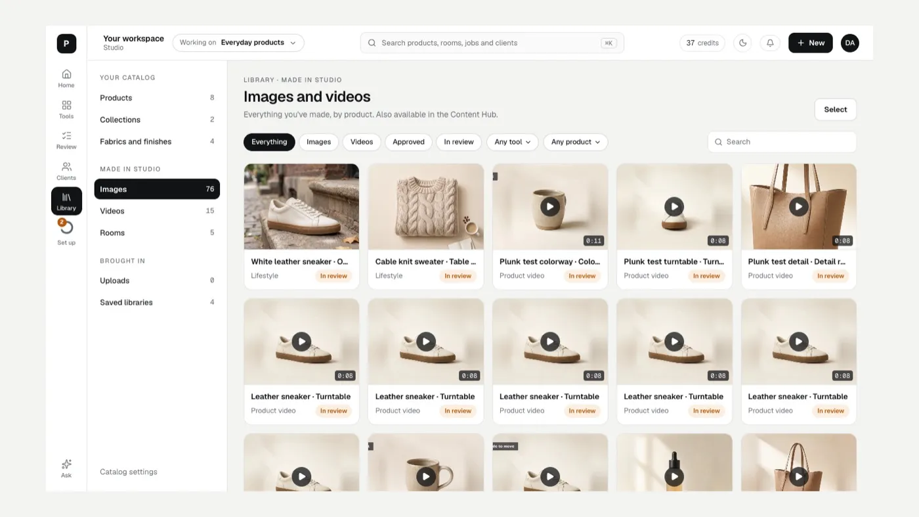Click the New button
Screen dimensions: 919x517
click(810, 43)
